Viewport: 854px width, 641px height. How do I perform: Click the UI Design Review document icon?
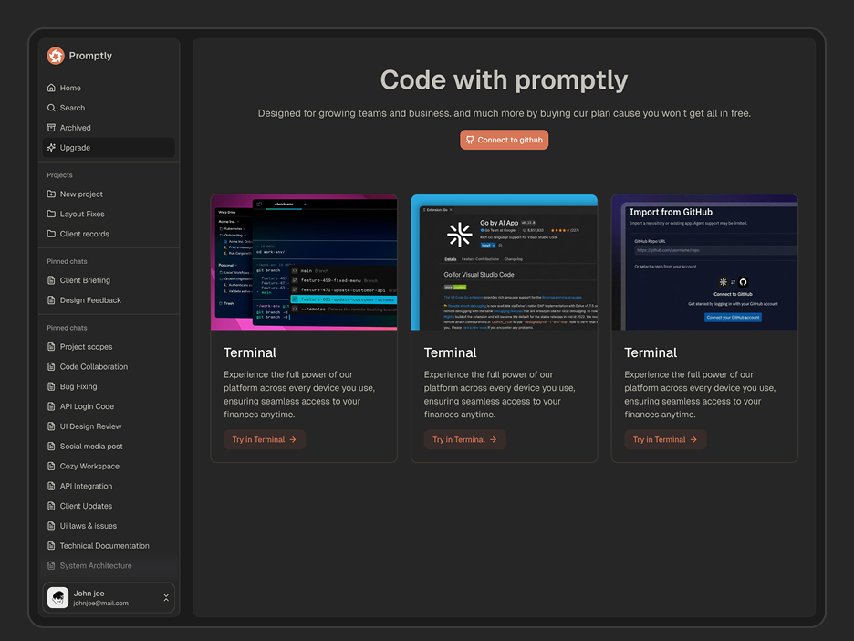51,426
